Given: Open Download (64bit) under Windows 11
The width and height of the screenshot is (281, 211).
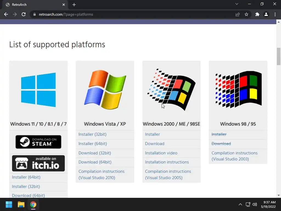Looking at the screenshot, I should [x=29, y=195].
